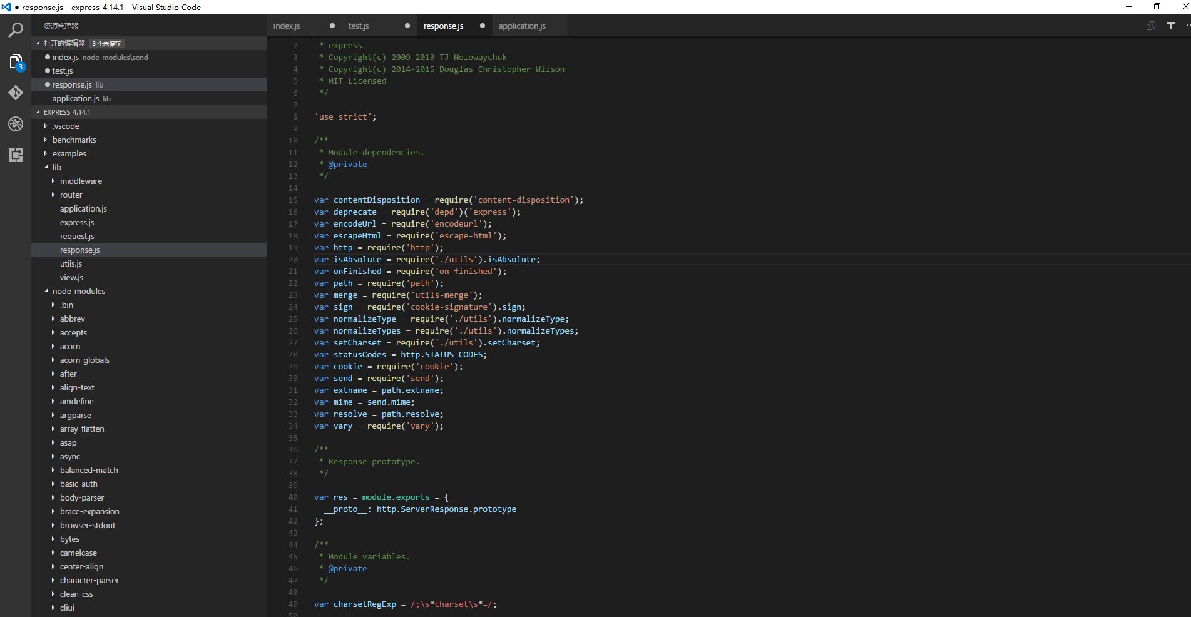
Task: Click the 'use strict' line in editor
Action: (x=345, y=117)
